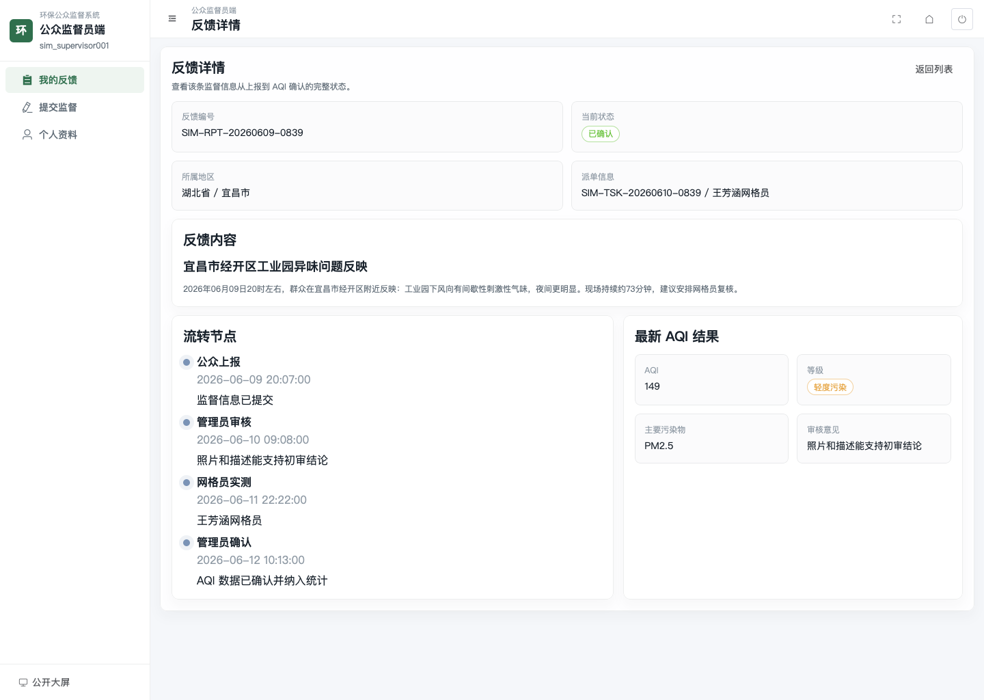
Task: Click timestamp 2026-06-11 22:22:00
Action: 251,500
